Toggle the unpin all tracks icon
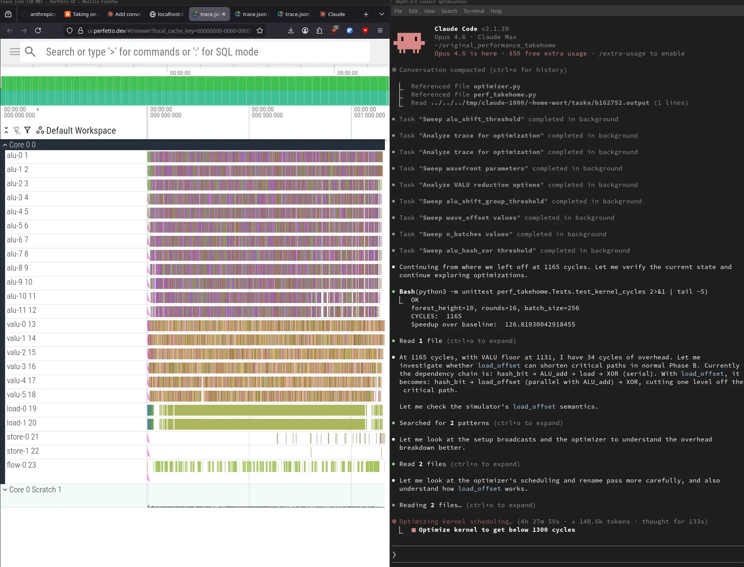The width and height of the screenshot is (744, 567). coord(16,130)
